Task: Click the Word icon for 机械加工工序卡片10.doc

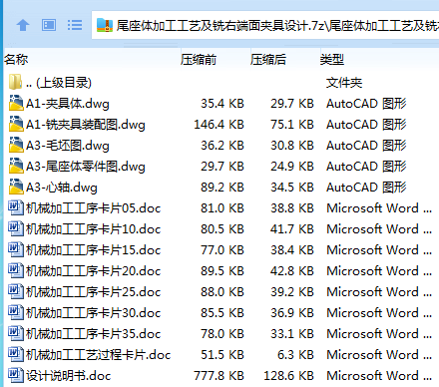Action: coord(16,228)
